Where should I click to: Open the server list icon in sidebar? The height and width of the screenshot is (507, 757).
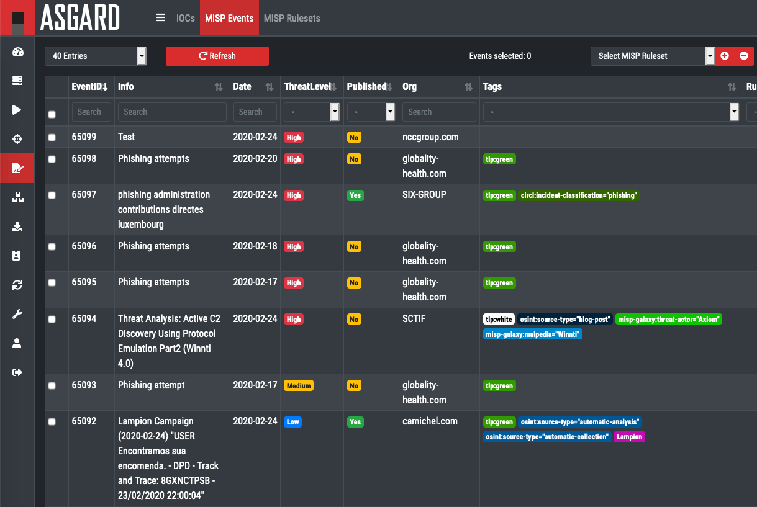(17, 81)
